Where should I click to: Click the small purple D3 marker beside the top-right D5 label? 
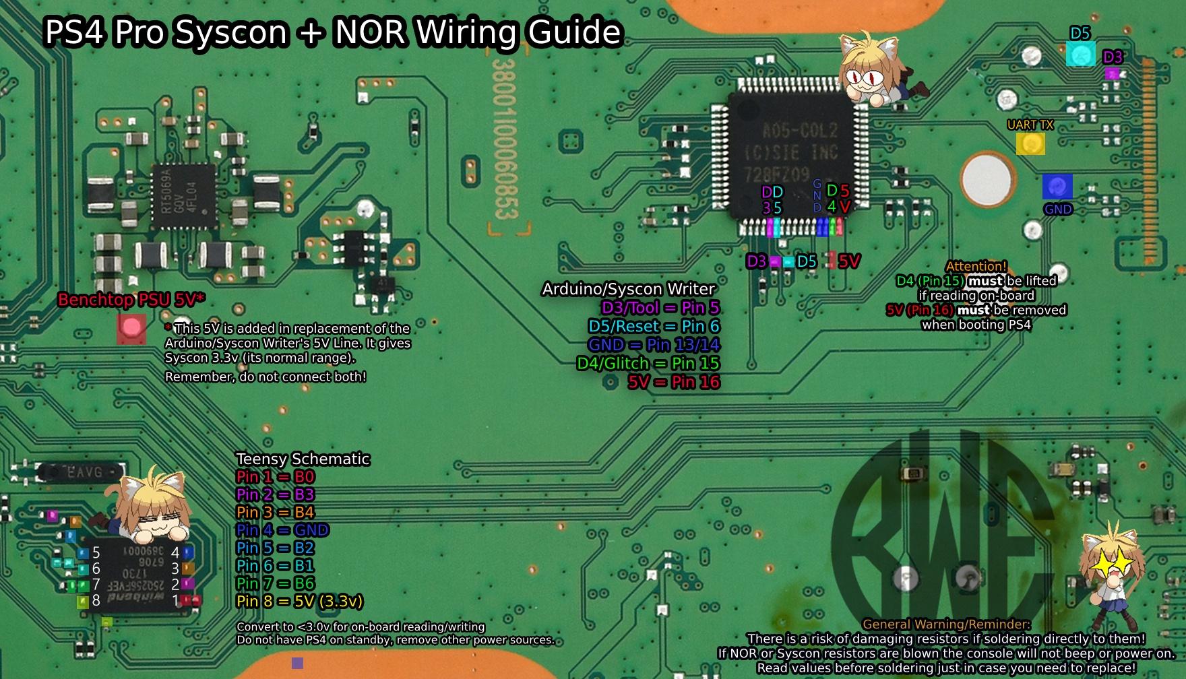click(x=1113, y=73)
